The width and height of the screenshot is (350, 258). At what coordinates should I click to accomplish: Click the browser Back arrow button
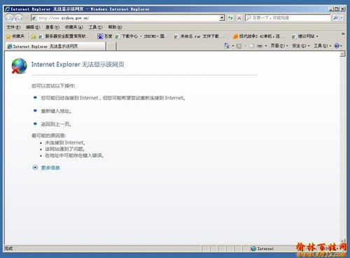click(x=10, y=18)
